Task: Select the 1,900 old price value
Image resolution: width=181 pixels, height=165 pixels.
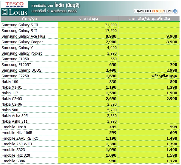Action: [172, 93]
